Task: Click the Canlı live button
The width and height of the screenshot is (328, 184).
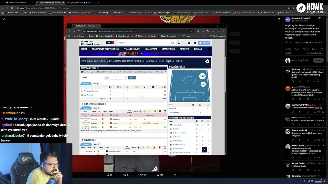Action: coord(110,43)
